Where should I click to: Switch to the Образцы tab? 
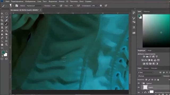click(x=146, y=11)
